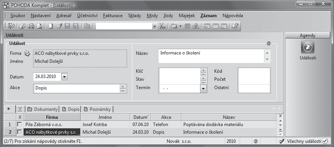Click the filter tab icon above the table
The image size is (334, 147).
20,109
